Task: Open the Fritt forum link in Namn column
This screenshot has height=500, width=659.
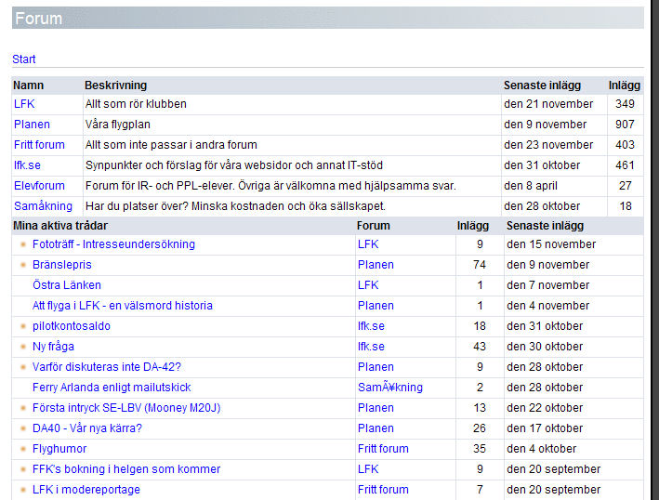Action: pos(39,145)
